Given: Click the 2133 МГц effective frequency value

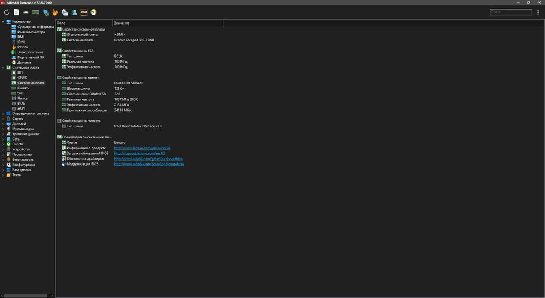Looking at the screenshot, I should click(x=122, y=105).
